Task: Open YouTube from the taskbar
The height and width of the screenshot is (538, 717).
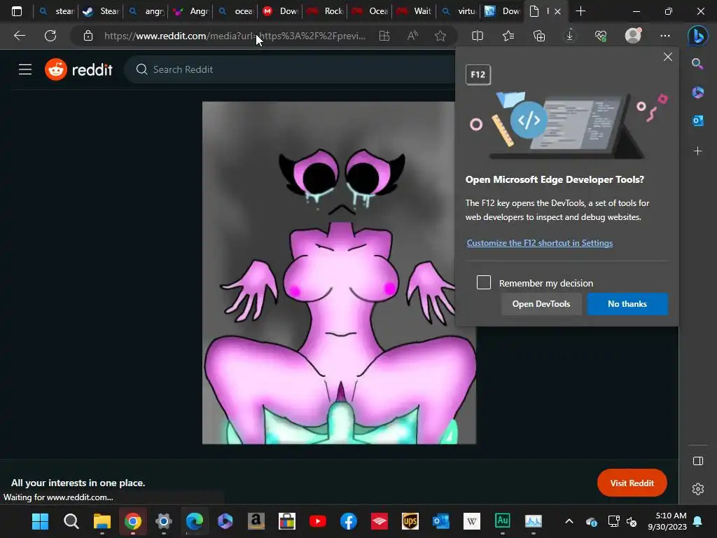Action: tap(318, 521)
